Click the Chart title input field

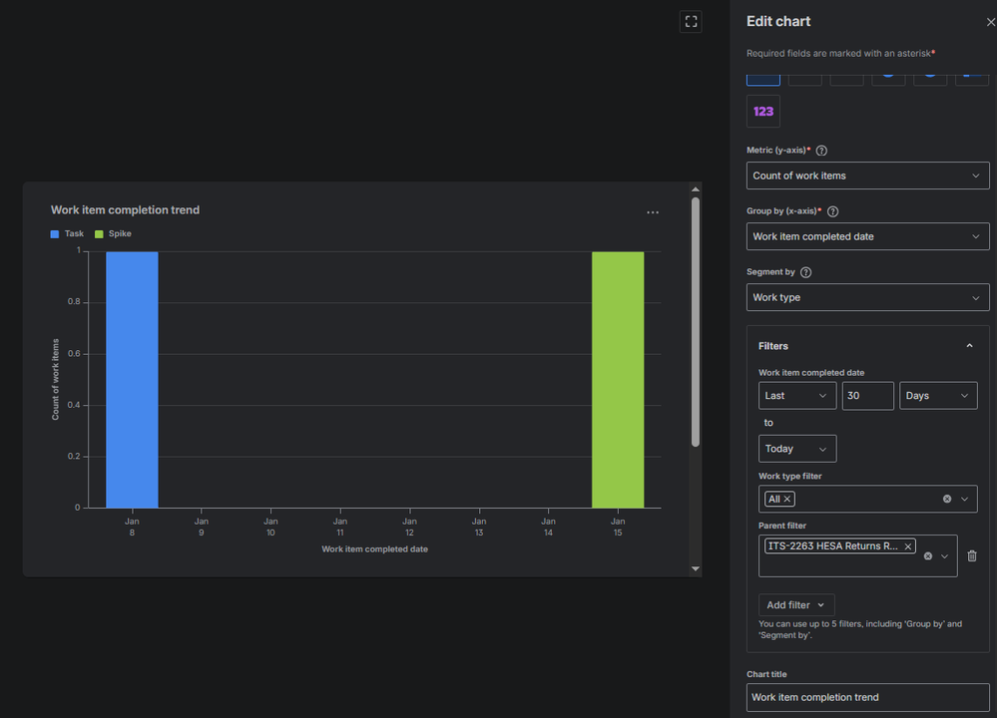(867, 697)
